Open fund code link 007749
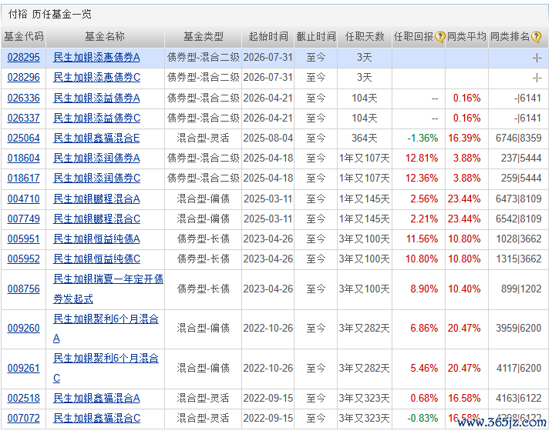Screen dimensions: 552x434 coord(24,219)
